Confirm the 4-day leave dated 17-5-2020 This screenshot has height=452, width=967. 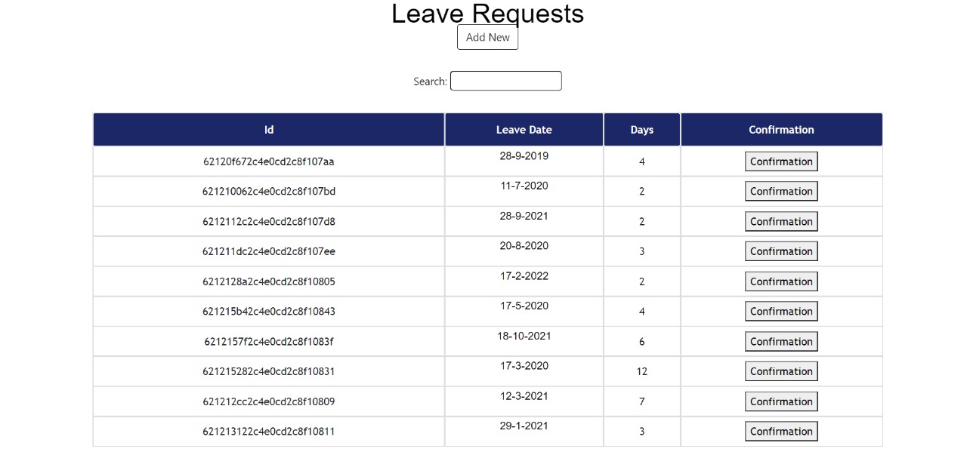coord(781,311)
